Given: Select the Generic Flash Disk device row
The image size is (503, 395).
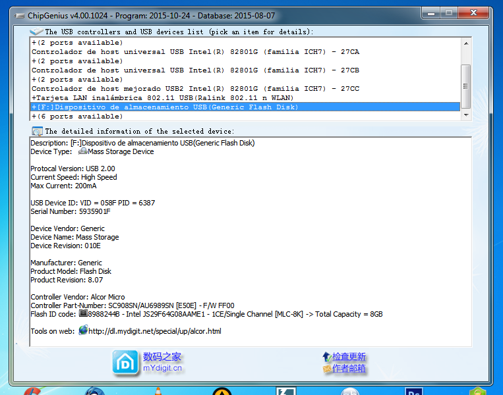Looking at the screenshot, I should (245, 107).
